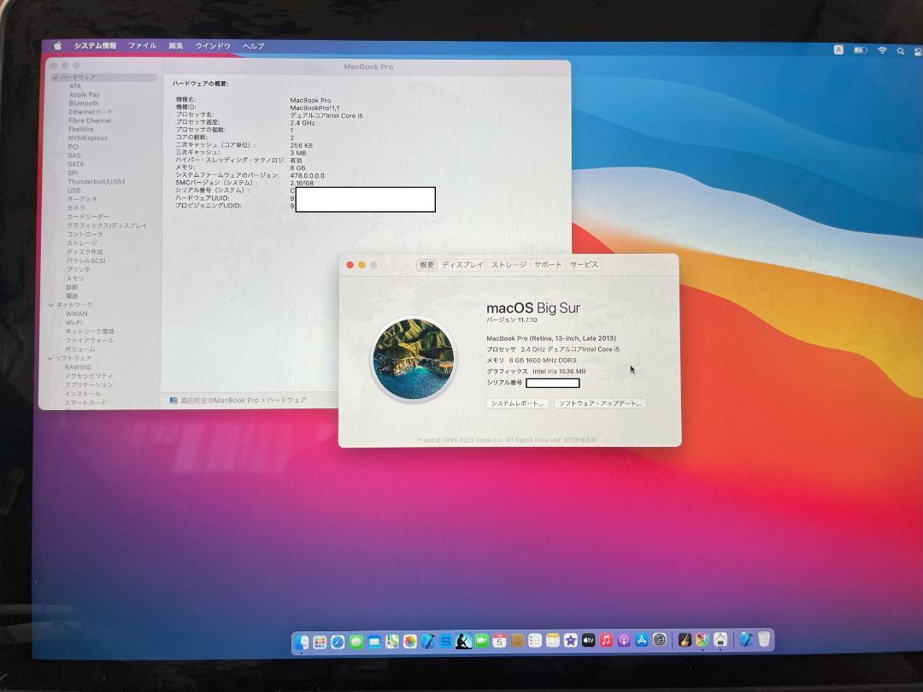Launch FaceTime from the Dock
923x692 pixels.
click(482, 640)
